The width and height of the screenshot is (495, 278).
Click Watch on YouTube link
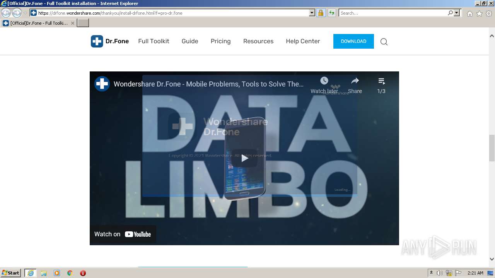(123, 234)
